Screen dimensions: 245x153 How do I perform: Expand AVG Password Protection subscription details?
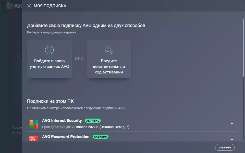click(232, 139)
